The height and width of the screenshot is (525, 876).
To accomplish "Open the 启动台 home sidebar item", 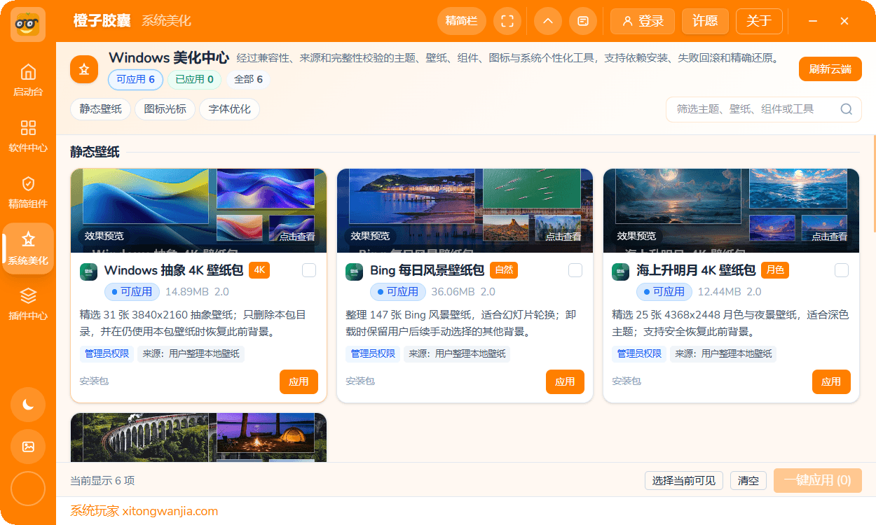I will [28, 80].
